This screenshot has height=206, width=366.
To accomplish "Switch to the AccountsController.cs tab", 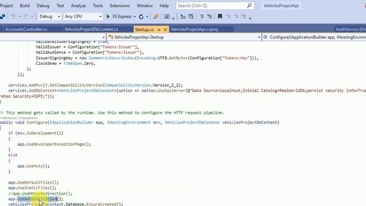I will coord(26,29).
